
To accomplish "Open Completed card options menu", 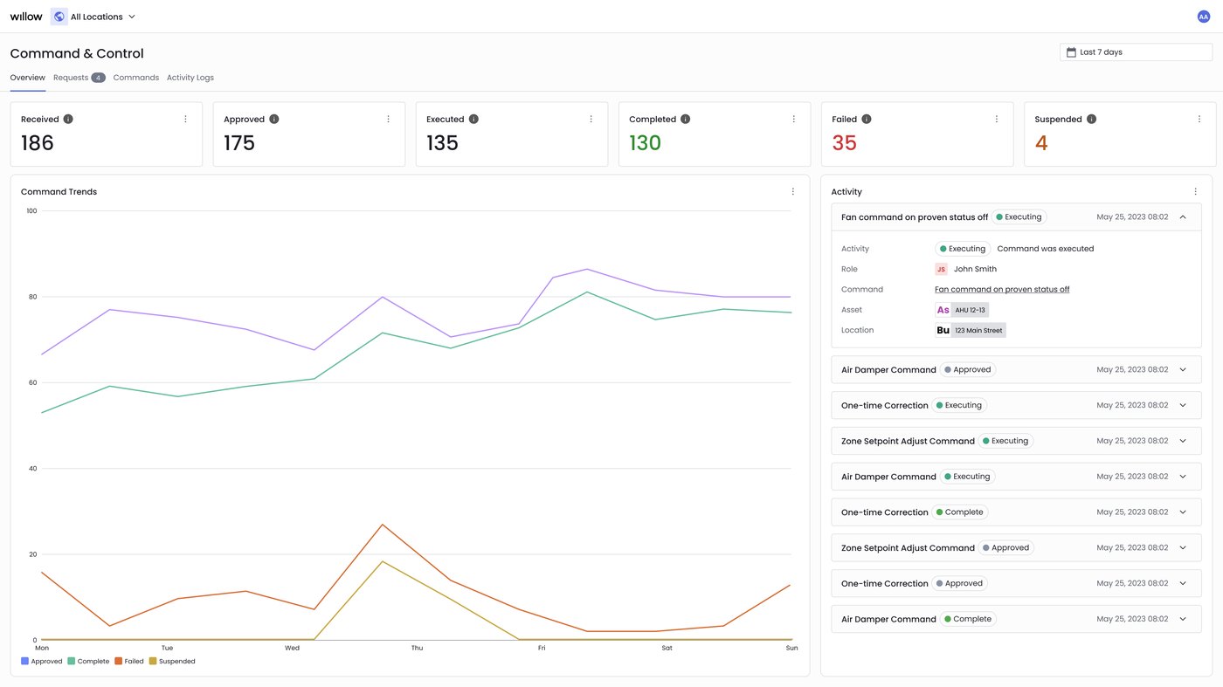I will point(793,119).
